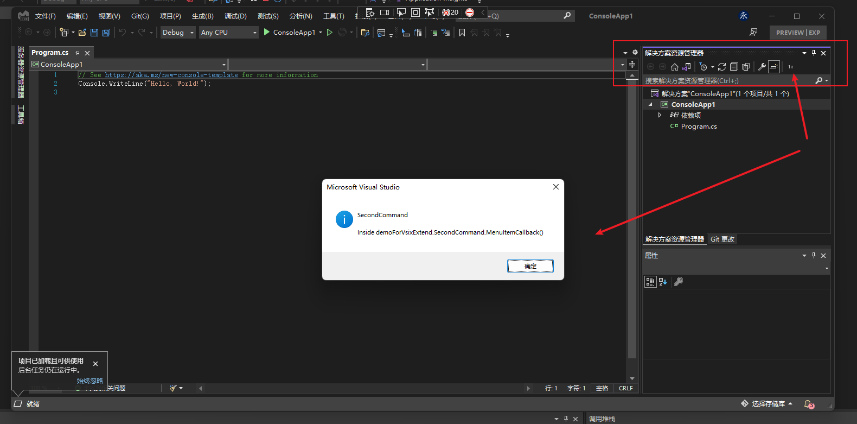857x424 pixels.
Task: Open the 分析(N) menu
Action: click(x=301, y=16)
